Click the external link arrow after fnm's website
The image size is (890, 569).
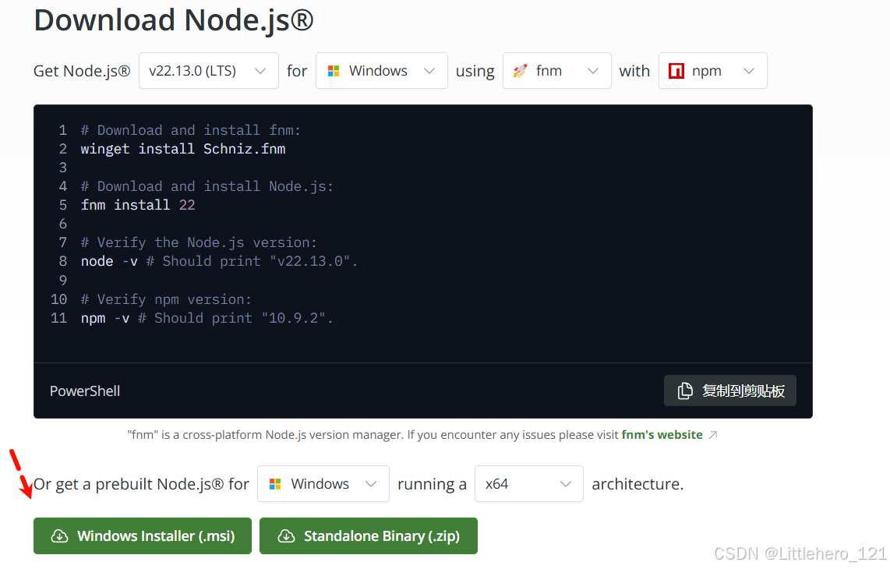(713, 435)
